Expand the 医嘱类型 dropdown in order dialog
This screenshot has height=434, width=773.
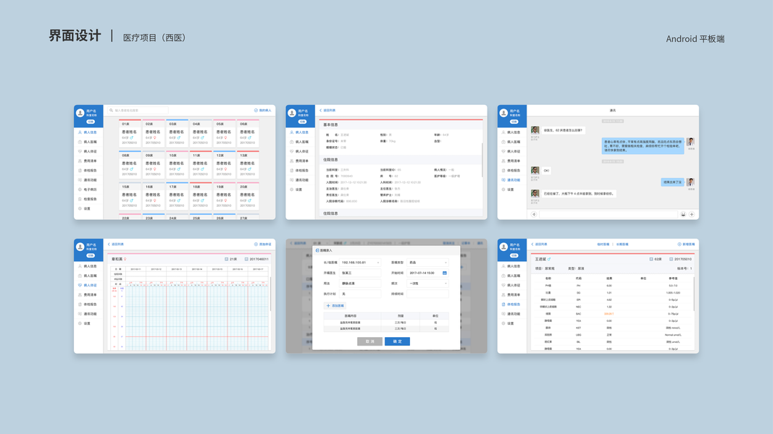pos(427,263)
